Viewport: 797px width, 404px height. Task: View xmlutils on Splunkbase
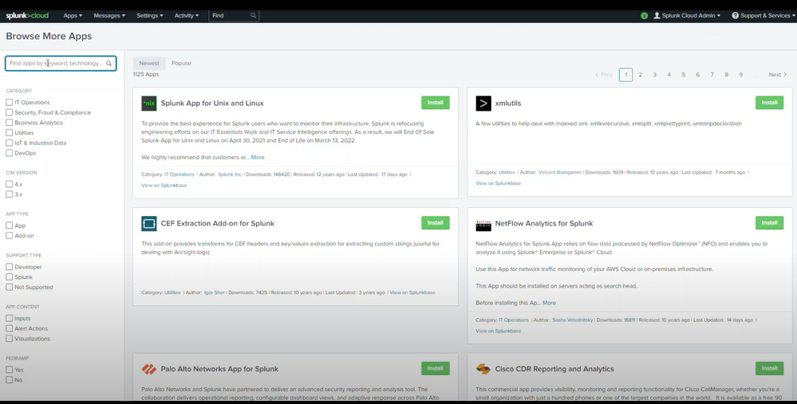(498, 183)
